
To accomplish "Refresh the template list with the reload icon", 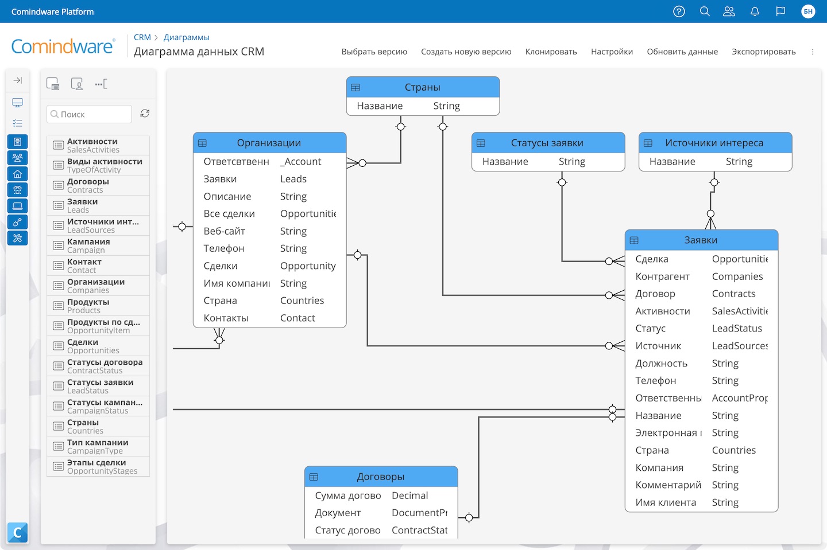I will pos(145,114).
